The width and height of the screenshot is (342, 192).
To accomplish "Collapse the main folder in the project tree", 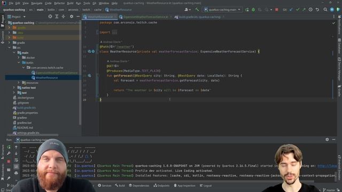I will [14, 53].
